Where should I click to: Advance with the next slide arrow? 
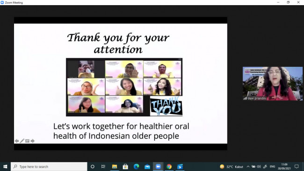point(33,141)
